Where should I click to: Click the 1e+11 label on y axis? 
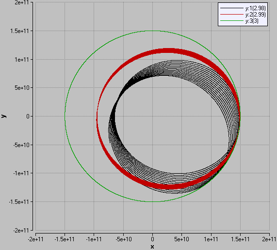click(x=22, y=60)
